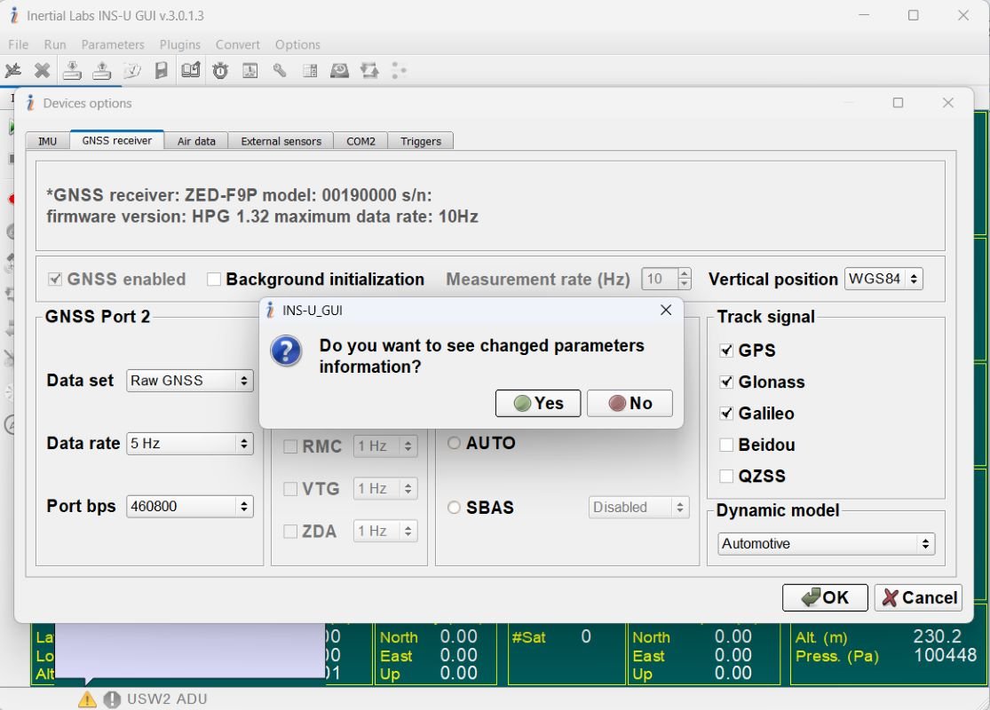Click the stopwatch timer toolbar icon

(x=220, y=70)
